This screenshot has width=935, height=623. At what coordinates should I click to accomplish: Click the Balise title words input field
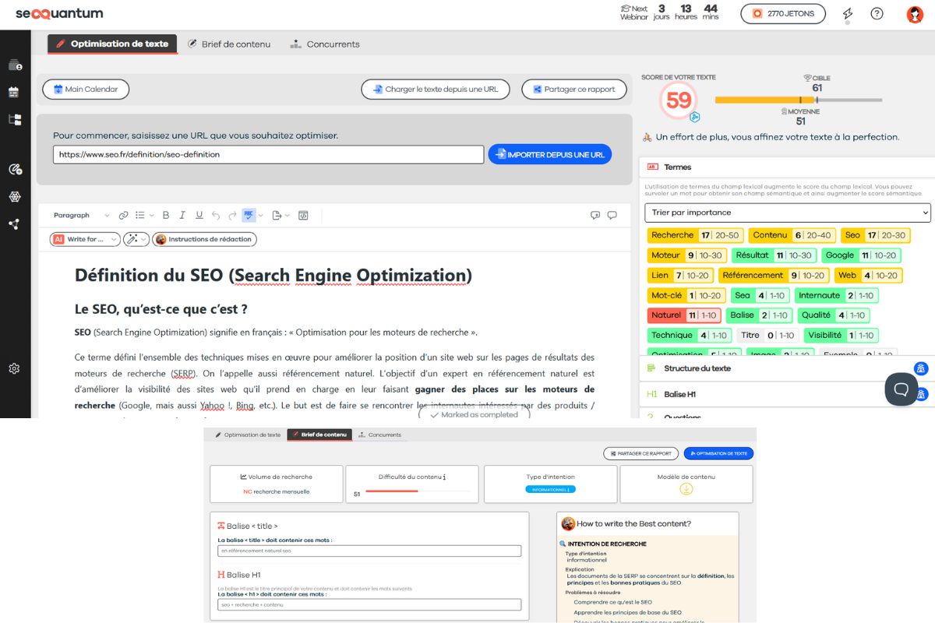tap(369, 551)
